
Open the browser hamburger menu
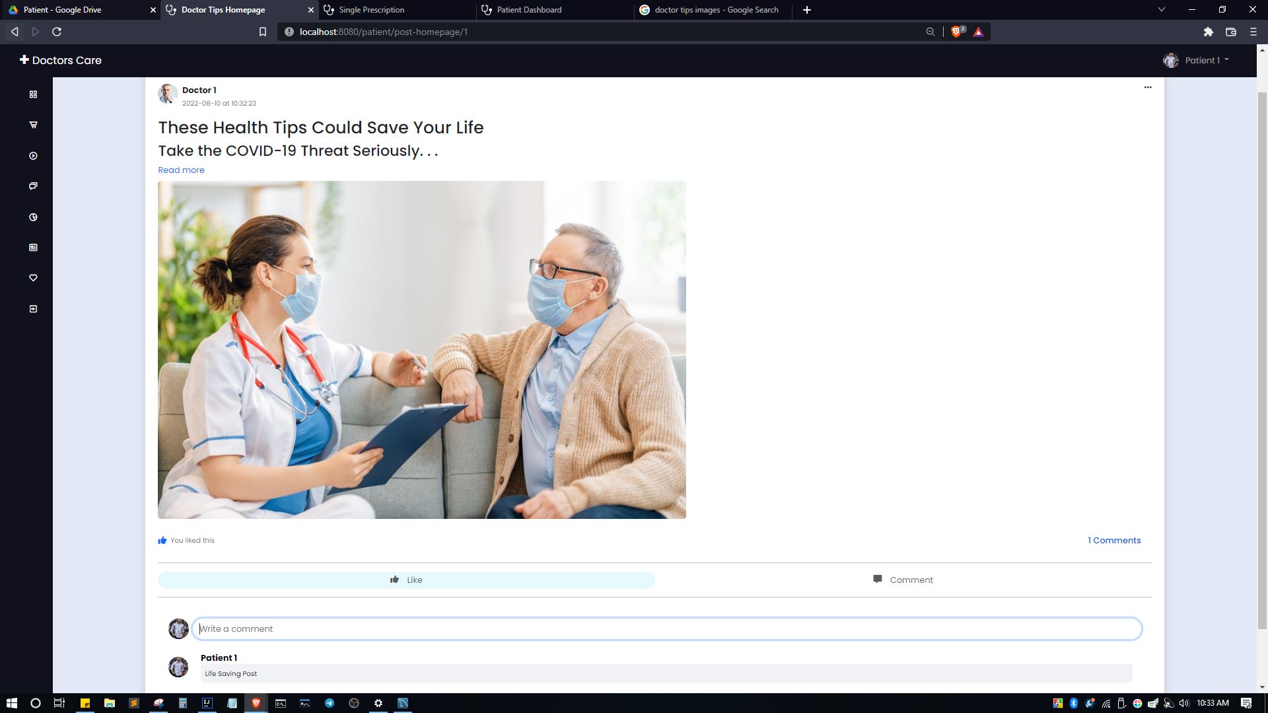[x=1253, y=32]
